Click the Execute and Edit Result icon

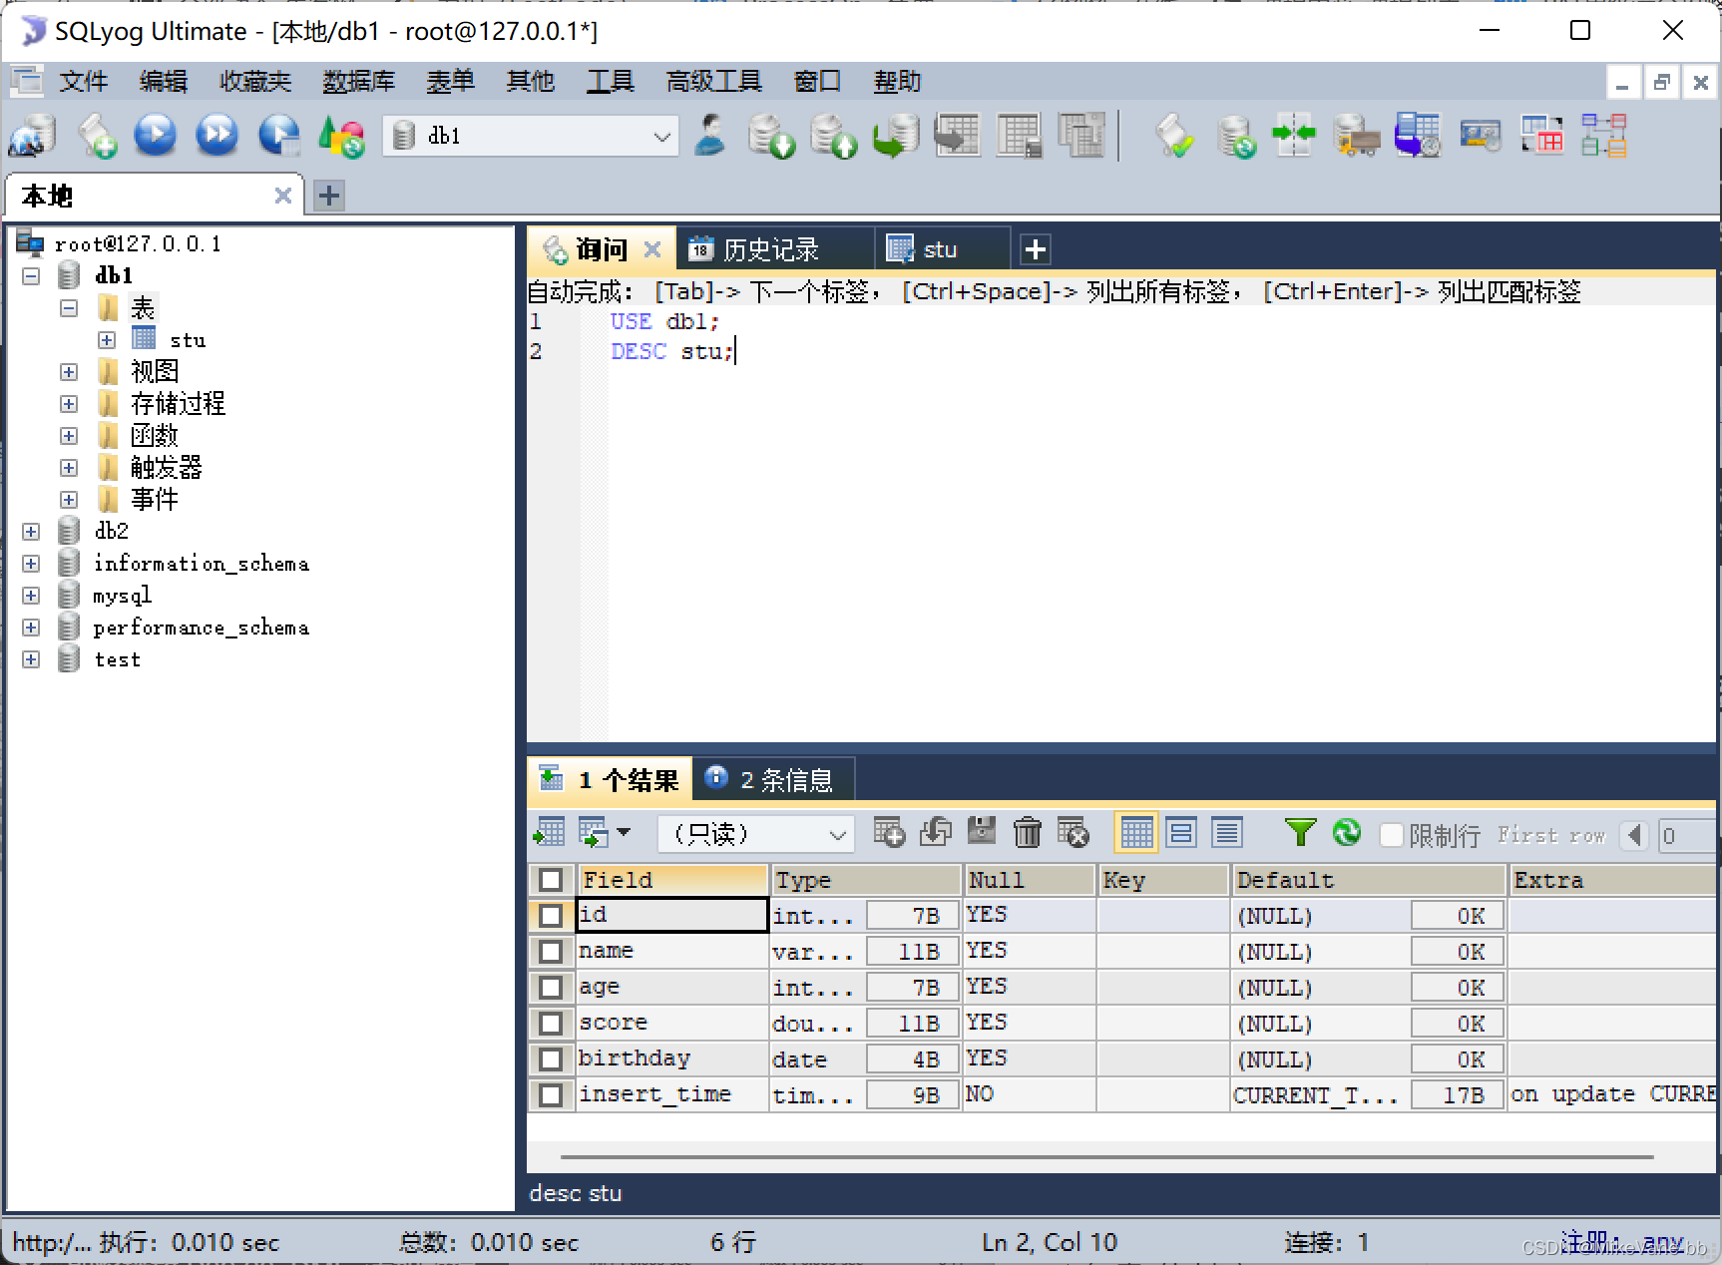(279, 137)
